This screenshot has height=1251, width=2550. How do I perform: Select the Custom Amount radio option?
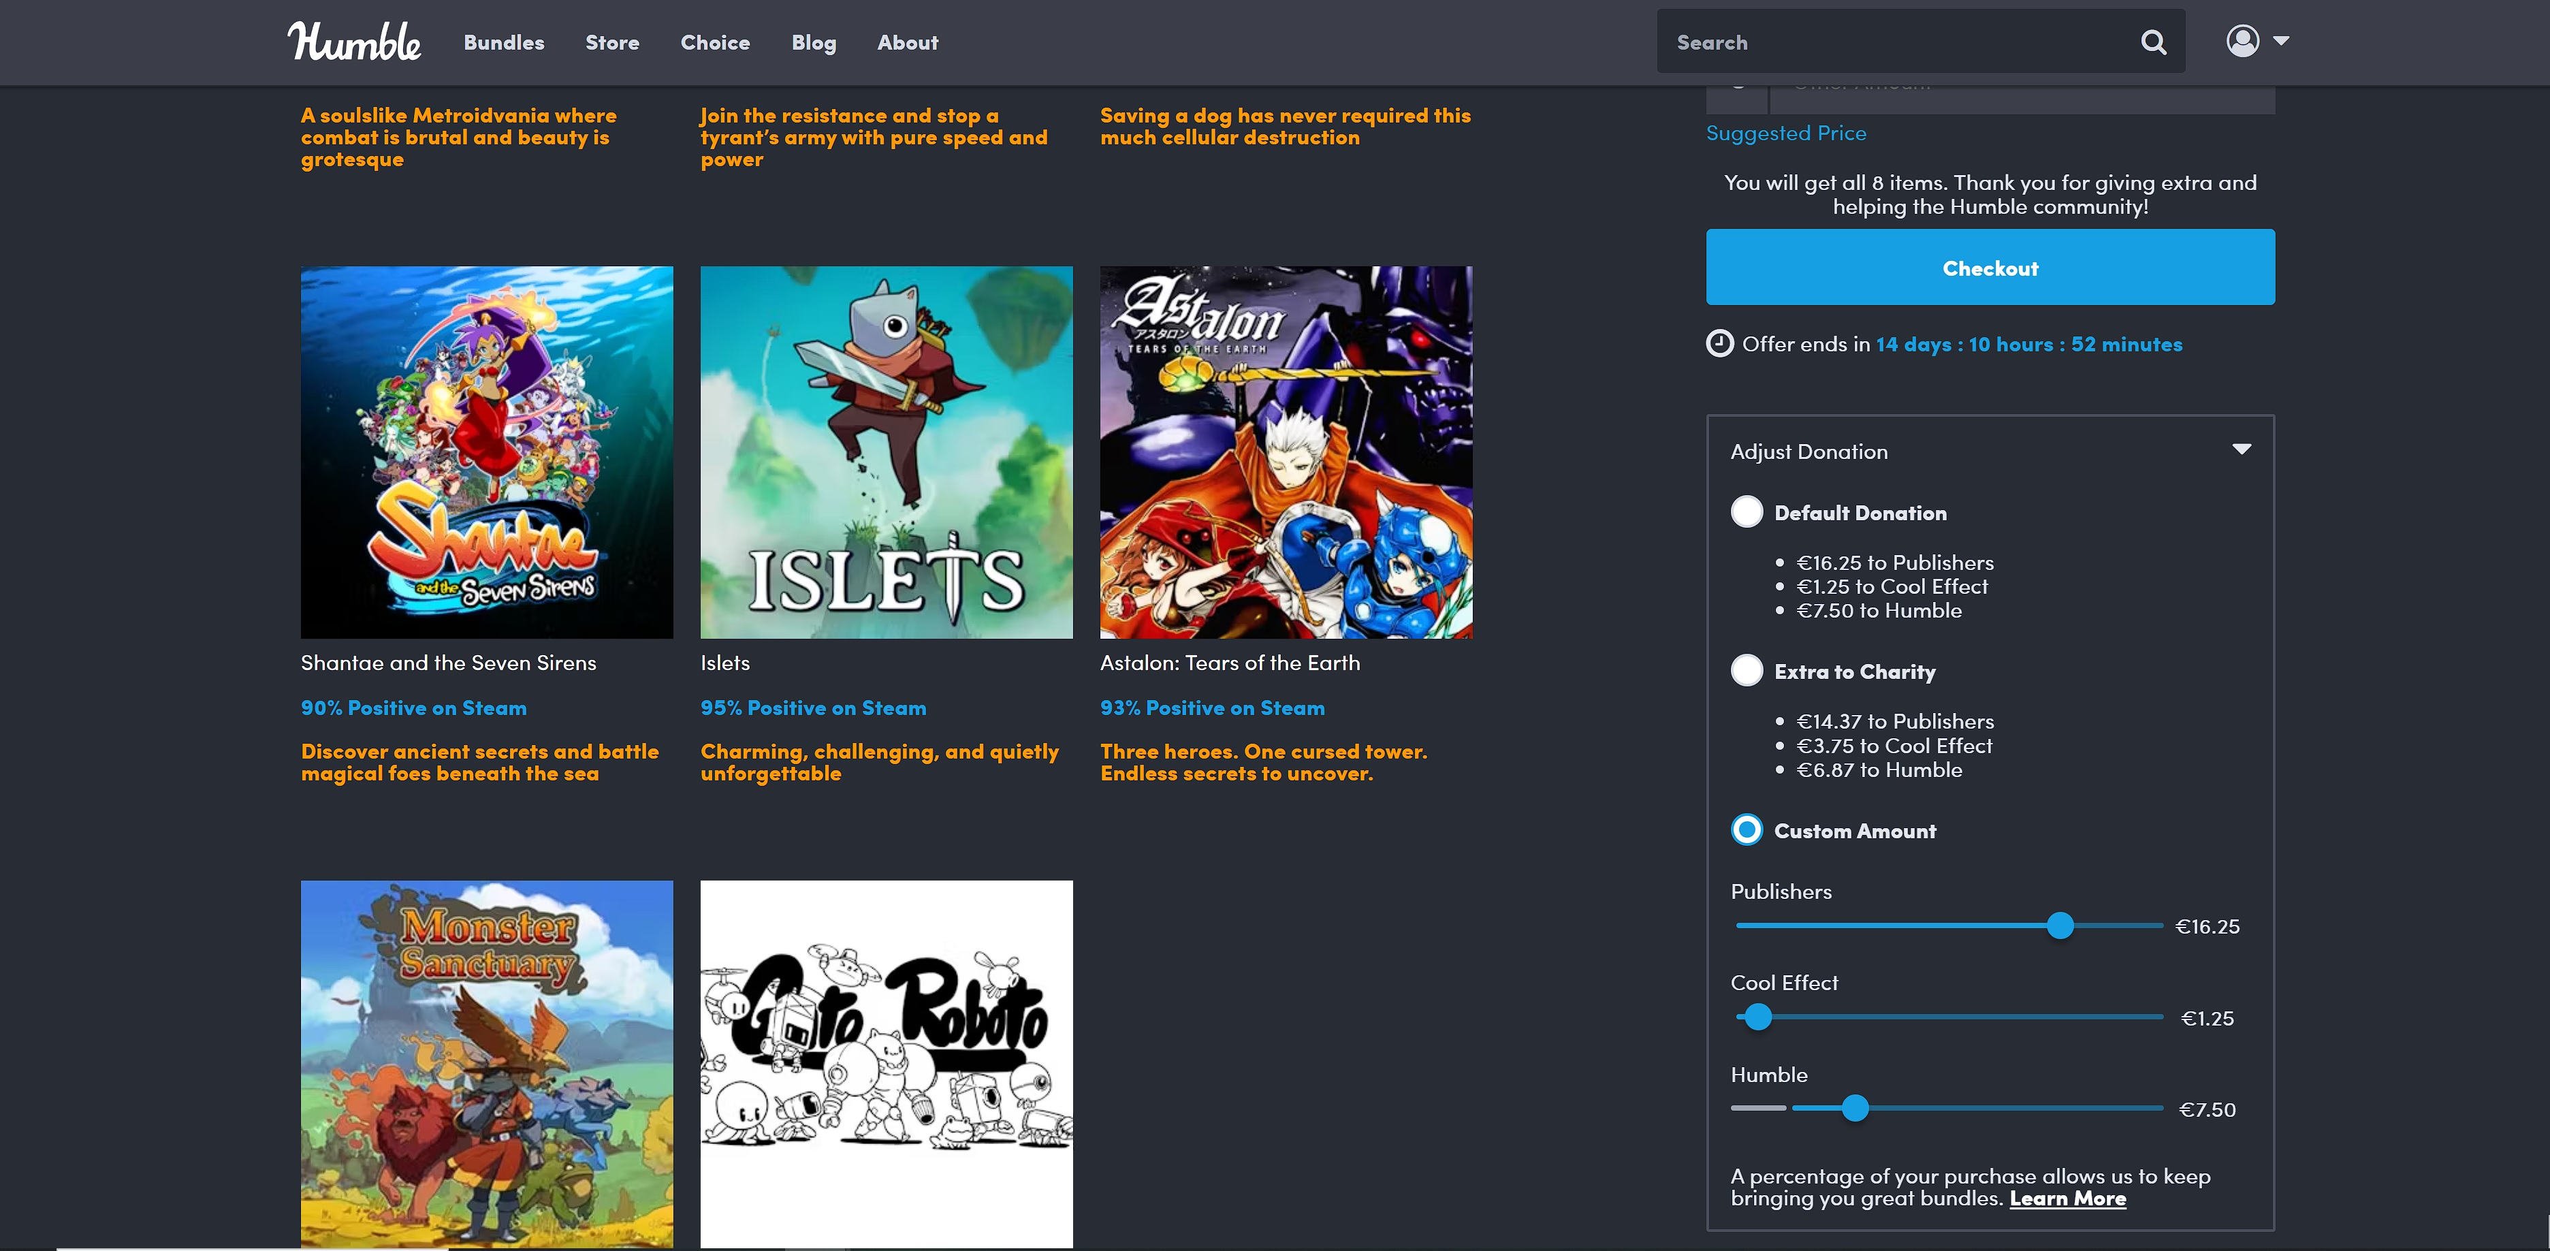point(1747,829)
